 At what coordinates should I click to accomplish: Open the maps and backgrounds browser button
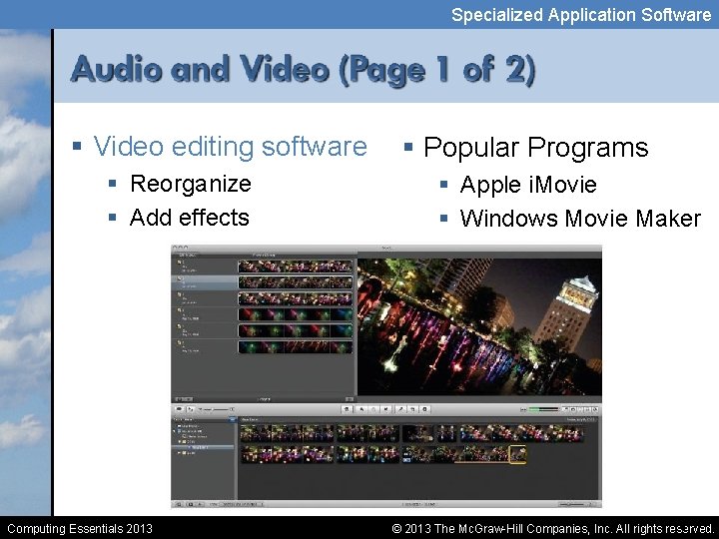pyautogui.click(x=595, y=409)
